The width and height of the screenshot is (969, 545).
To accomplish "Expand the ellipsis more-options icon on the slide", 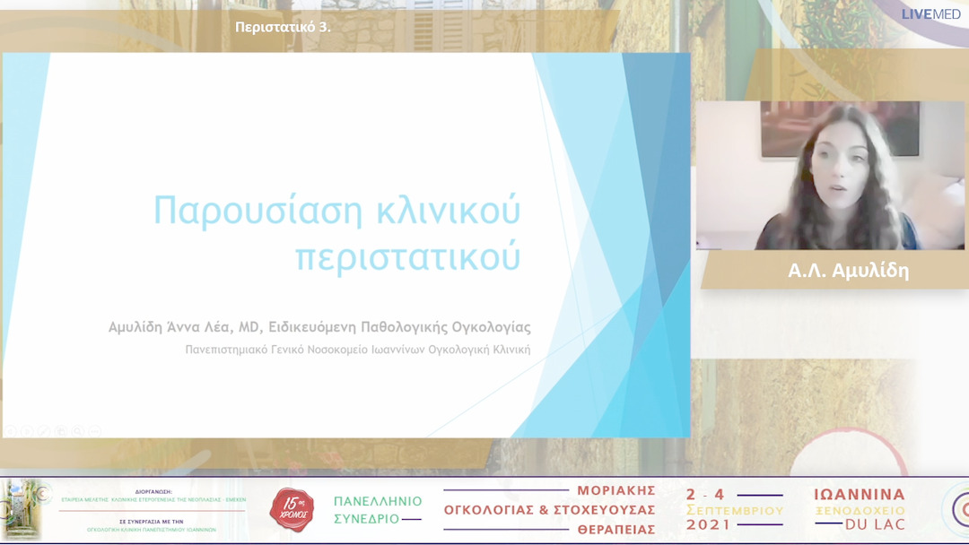I will pos(95,430).
